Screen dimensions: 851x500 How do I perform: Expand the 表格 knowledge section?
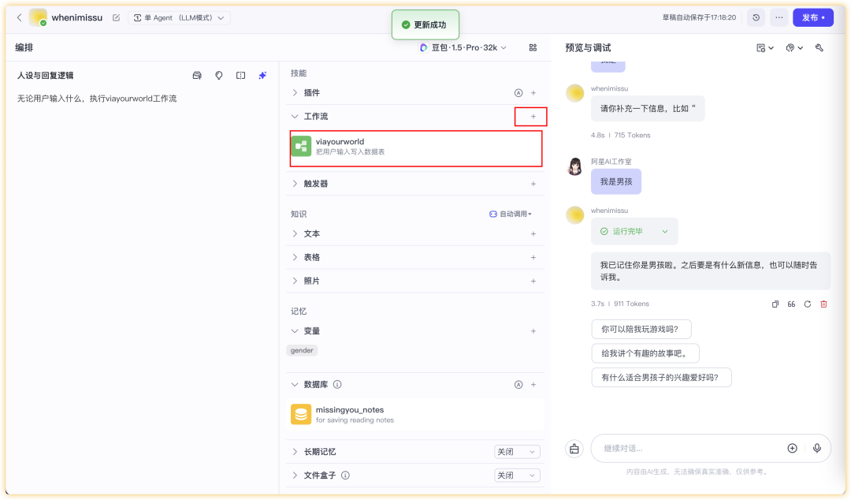(x=295, y=257)
